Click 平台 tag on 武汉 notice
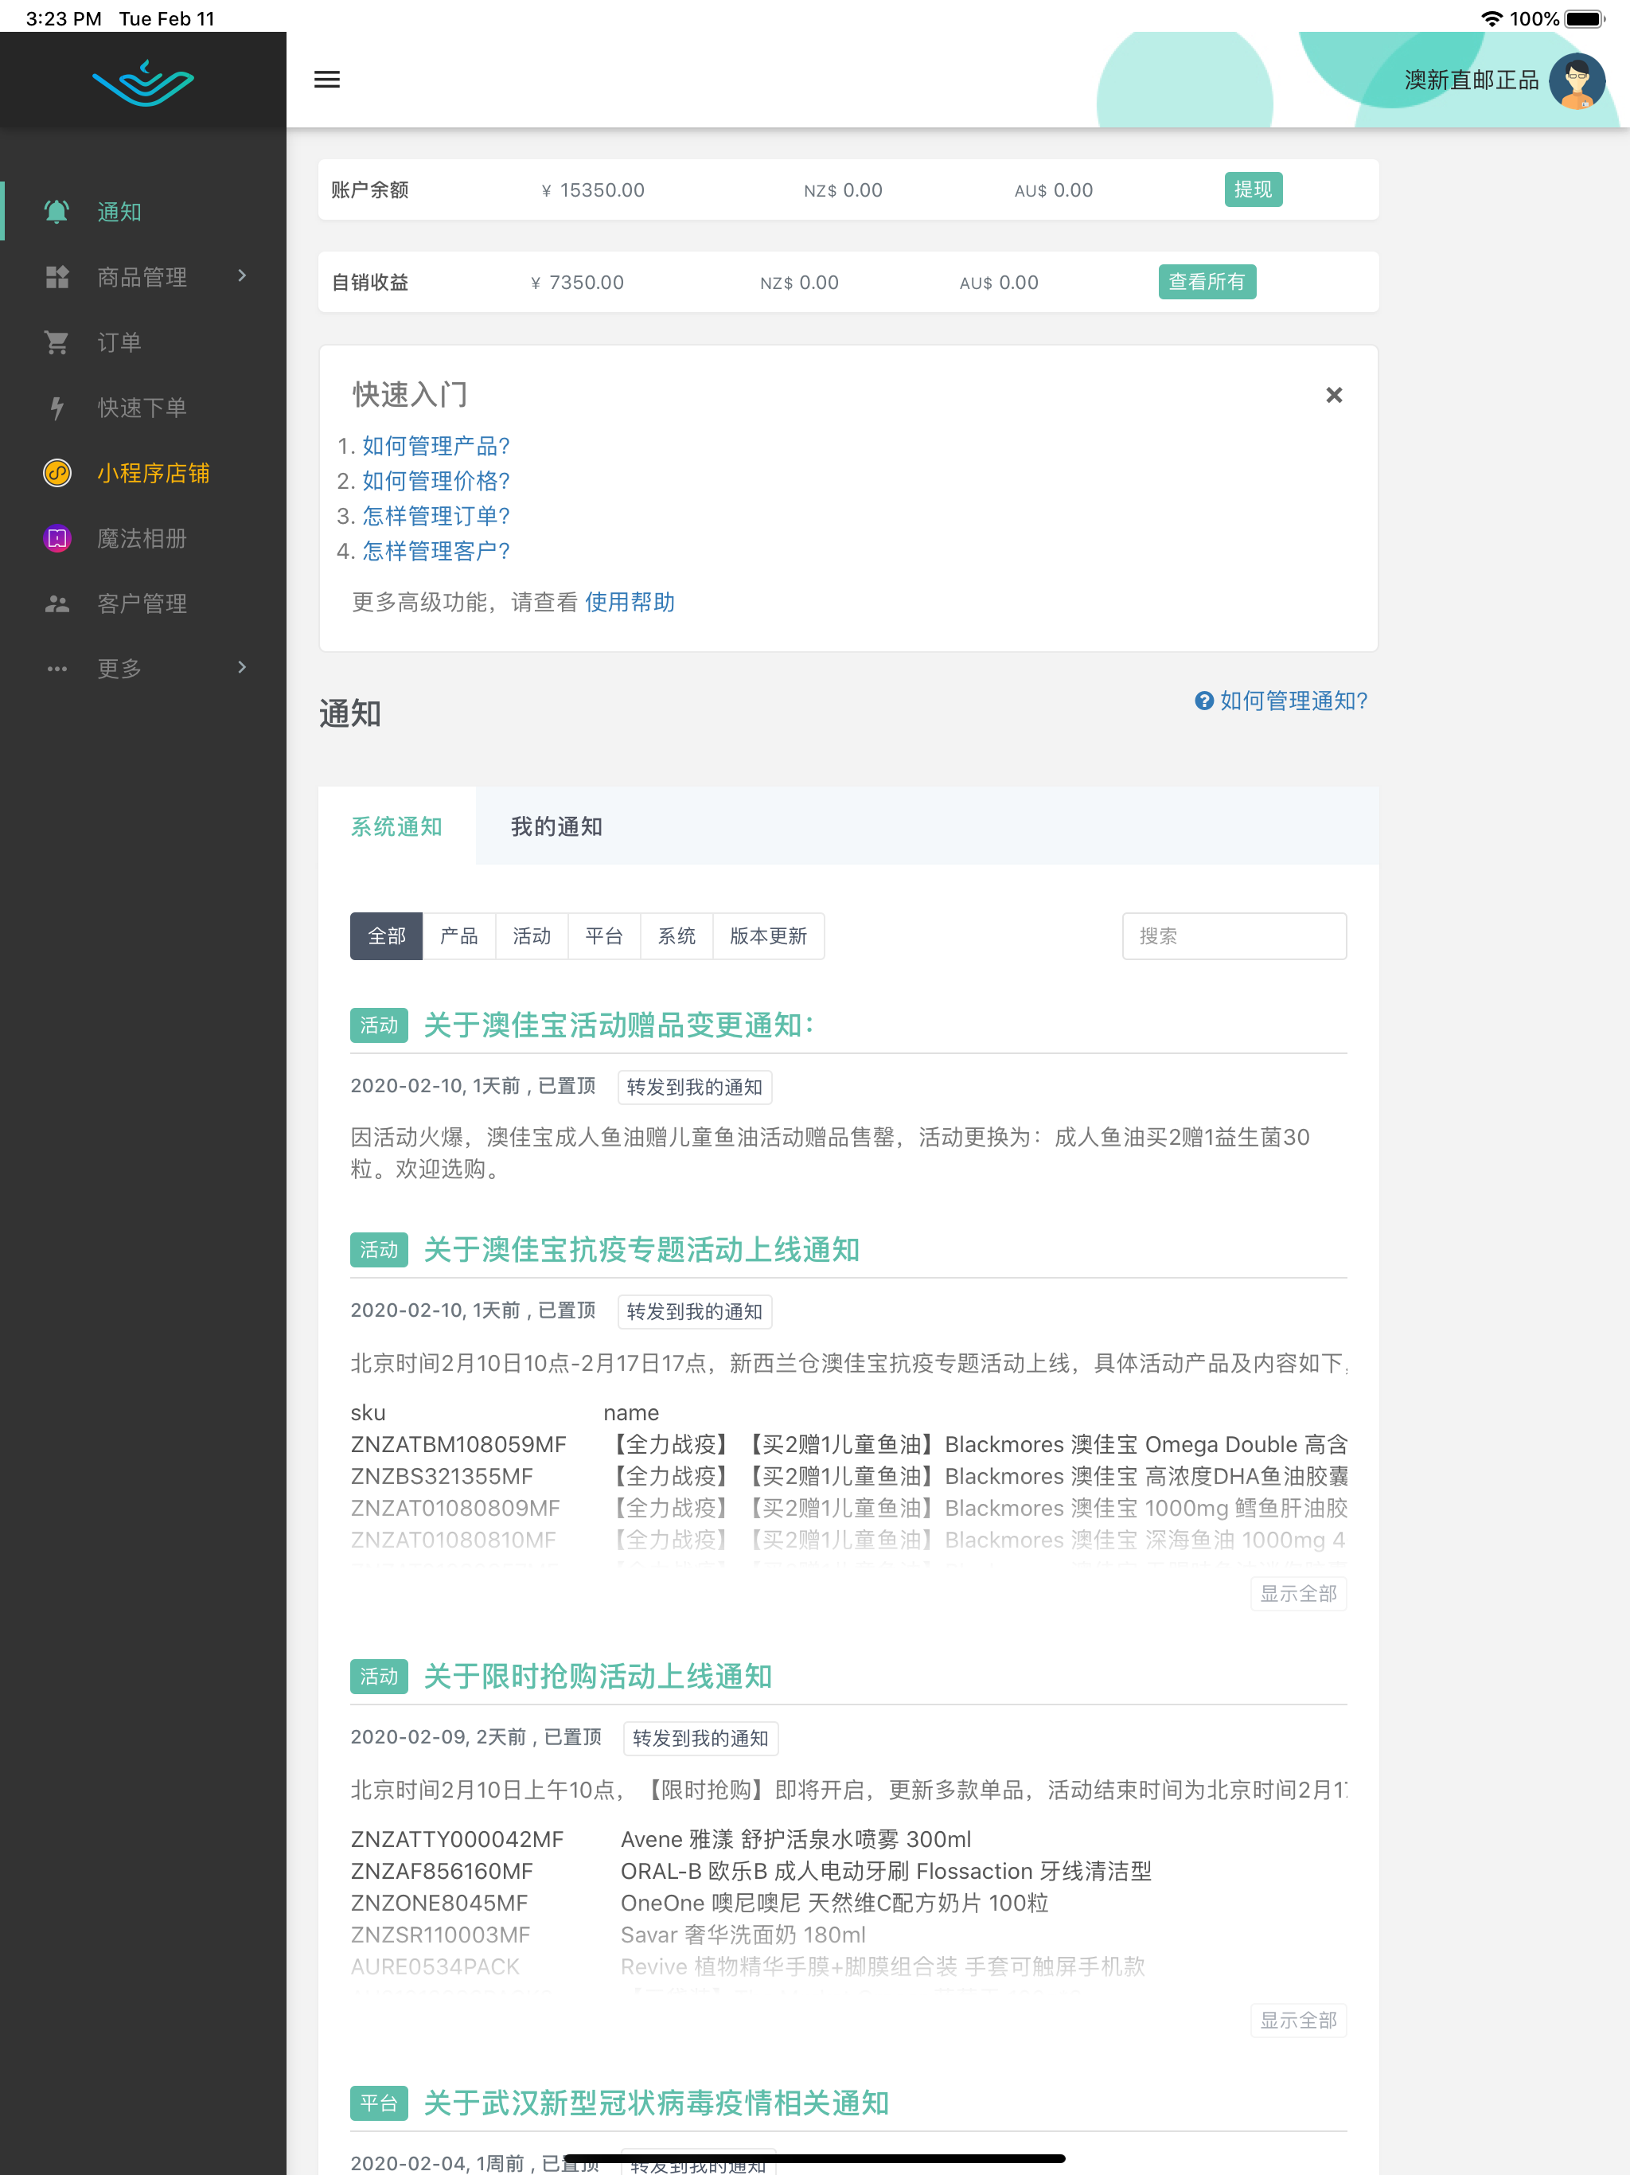The height and width of the screenshot is (2175, 1630). tap(379, 2103)
